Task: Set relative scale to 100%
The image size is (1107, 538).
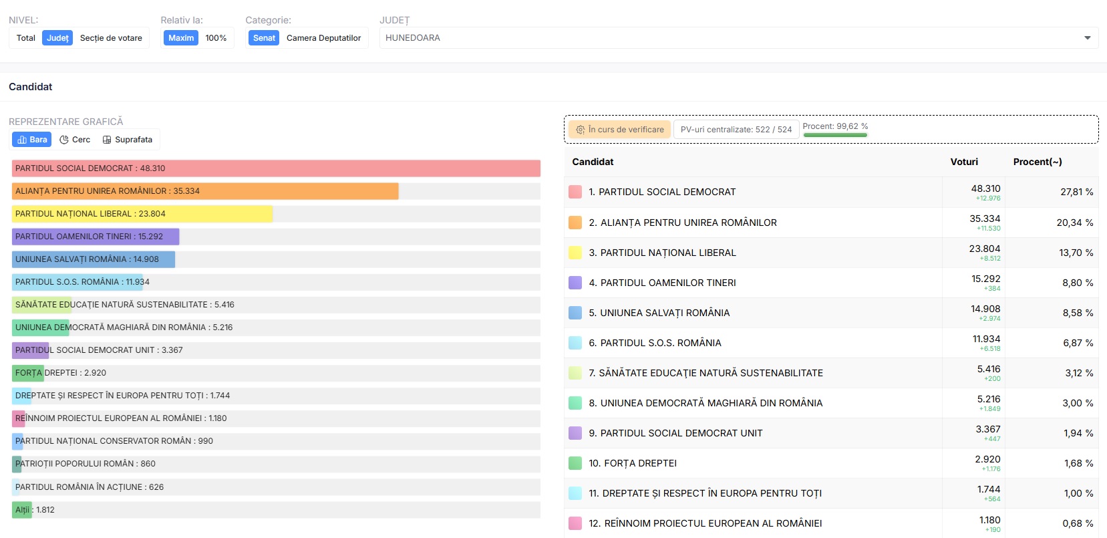Action: coord(216,38)
